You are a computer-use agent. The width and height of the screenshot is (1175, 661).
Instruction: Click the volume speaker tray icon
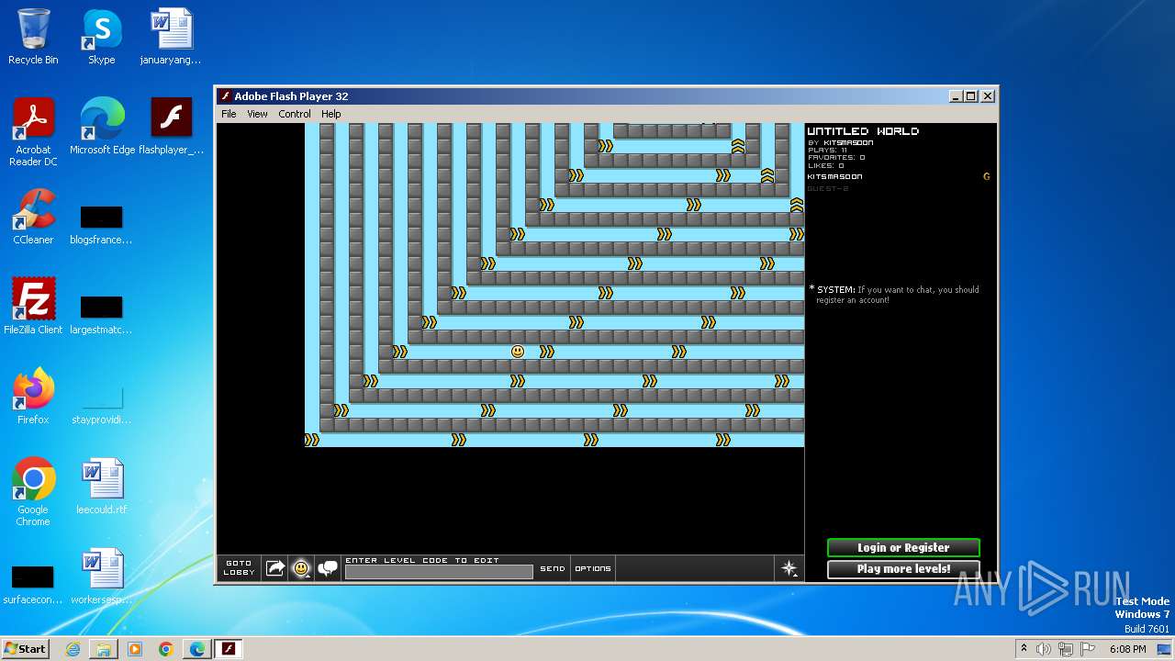coord(1044,649)
